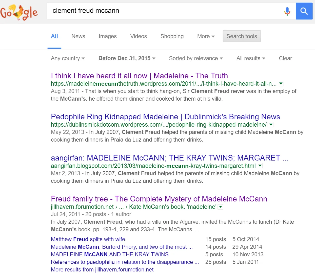The width and height of the screenshot is (315, 275).
Task: Open 'MADELEINE McCANN AND THE KRAY TWINS' sublink
Action: [110, 254]
